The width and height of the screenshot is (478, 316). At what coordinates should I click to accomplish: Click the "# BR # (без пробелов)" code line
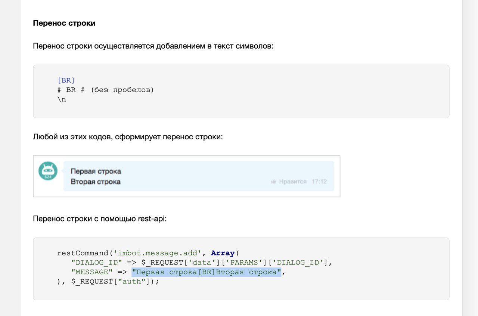pyautogui.click(x=106, y=90)
